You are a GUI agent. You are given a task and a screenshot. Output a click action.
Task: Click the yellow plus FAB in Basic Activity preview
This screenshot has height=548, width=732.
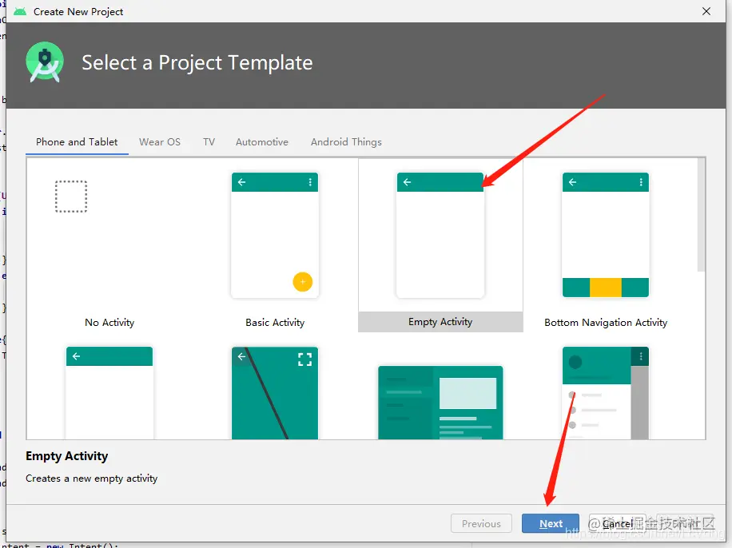pyautogui.click(x=303, y=281)
